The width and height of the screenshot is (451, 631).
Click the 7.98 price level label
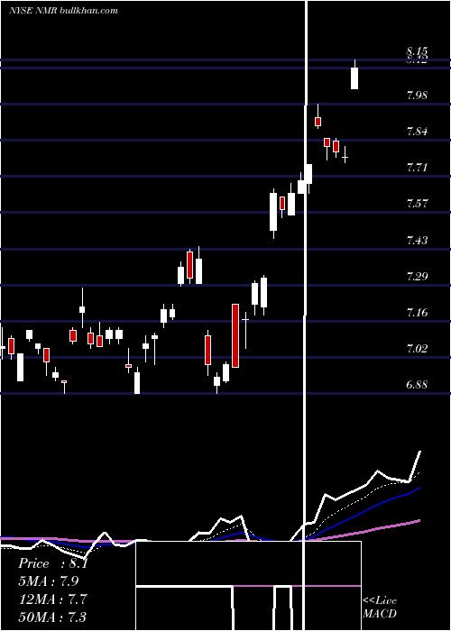pos(417,96)
